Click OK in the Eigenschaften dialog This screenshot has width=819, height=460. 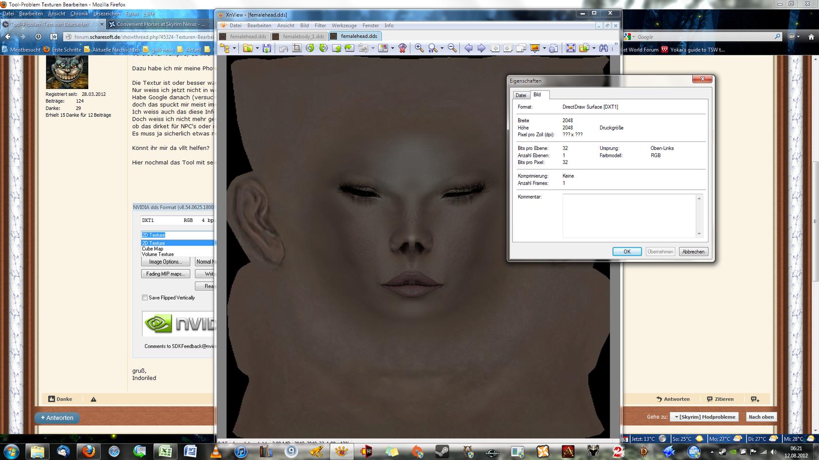pos(627,252)
